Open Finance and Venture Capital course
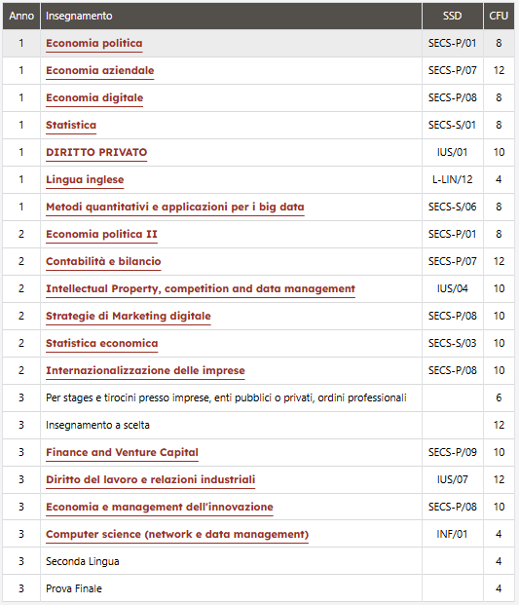 (x=122, y=453)
